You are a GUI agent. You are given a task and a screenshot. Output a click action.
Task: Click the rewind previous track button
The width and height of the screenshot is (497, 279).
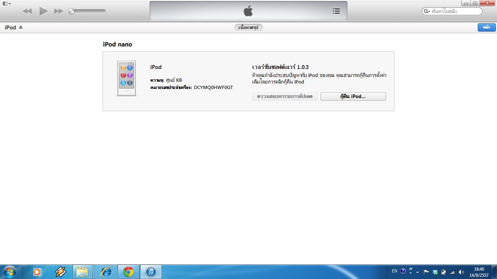coord(27,11)
